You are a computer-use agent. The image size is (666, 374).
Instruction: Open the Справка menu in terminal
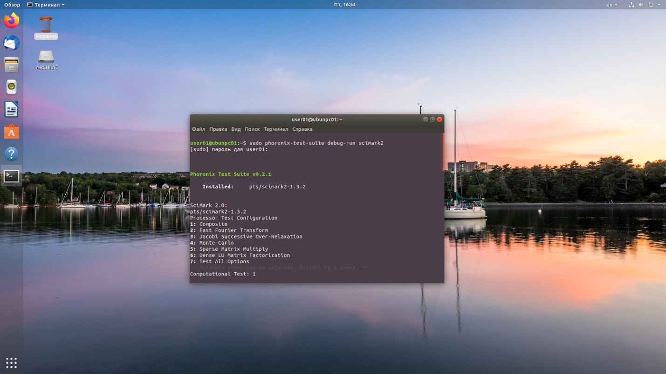coord(302,129)
